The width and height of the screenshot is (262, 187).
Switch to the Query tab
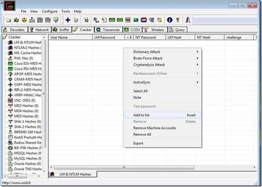click(x=177, y=30)
